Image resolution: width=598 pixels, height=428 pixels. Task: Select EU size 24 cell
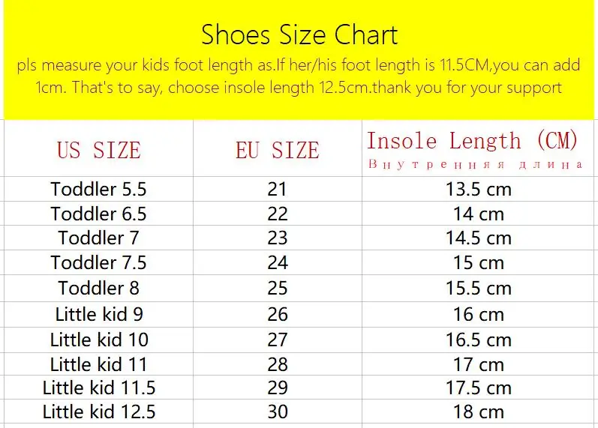pos(278,262)
